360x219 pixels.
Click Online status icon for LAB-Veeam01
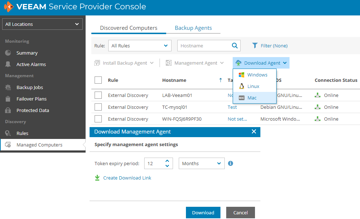coord(318,95)
